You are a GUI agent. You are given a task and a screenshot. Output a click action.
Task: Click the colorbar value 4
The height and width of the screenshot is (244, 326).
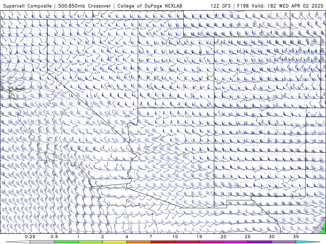(127, 237)
